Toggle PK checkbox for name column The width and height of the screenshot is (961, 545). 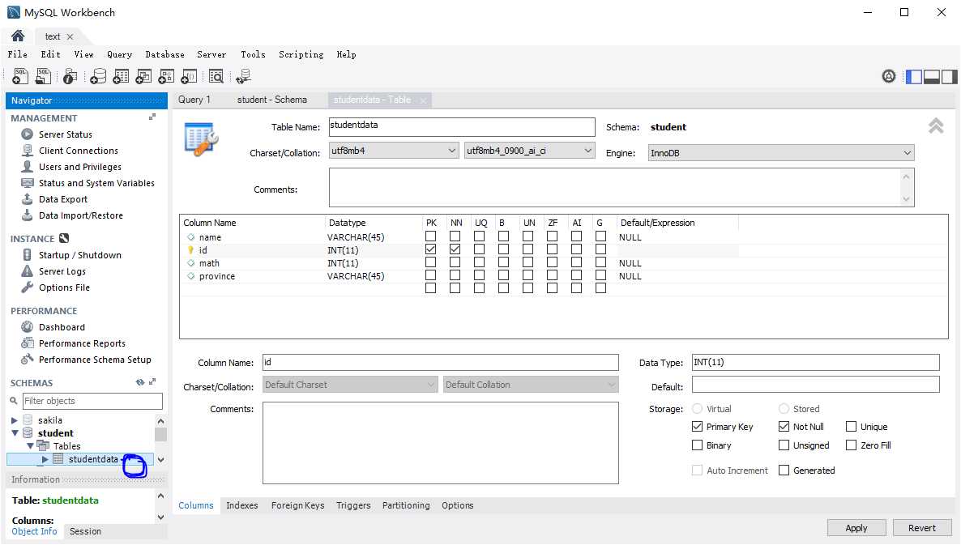(x=431, y=236)
